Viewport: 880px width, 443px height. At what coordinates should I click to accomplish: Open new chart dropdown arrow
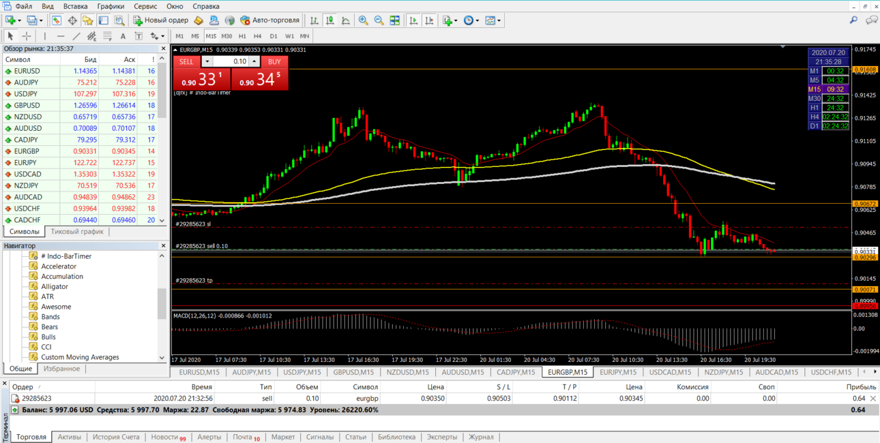pyautogui.click(x=20, y=20)
